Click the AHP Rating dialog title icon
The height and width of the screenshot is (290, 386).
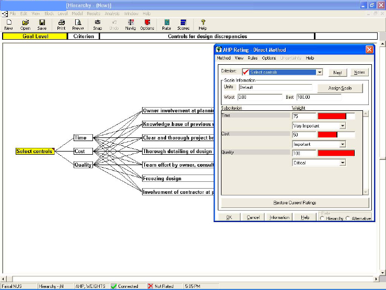(x=219, y=50)
